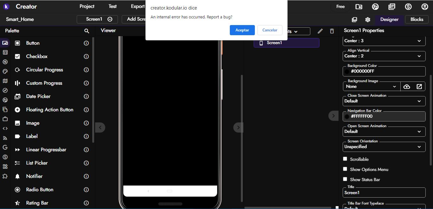Switch to Blocks view
The width and height of the screenshot is (433, 209).
[417, 19]
